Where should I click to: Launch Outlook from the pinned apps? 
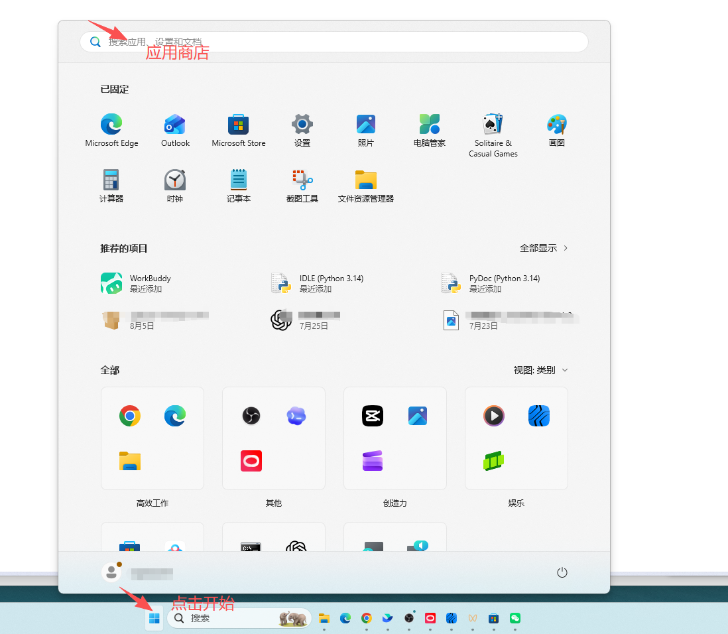coord(175,131)
